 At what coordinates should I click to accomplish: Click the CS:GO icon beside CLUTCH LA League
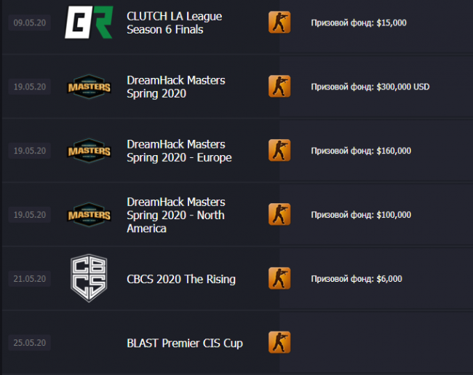(x=279, y=22)
